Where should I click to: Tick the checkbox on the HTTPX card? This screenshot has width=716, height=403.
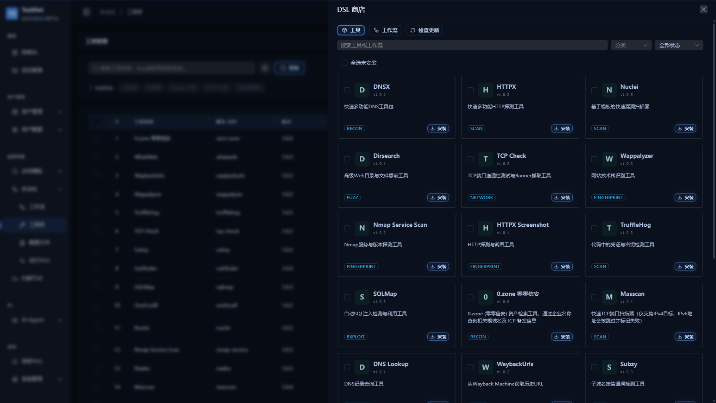[x=471, y=90]
